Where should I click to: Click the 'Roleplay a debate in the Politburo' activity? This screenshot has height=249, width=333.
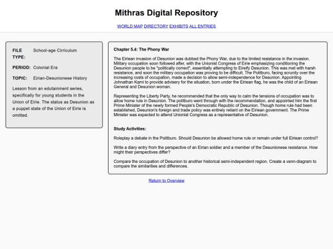(x=216, y=138)
